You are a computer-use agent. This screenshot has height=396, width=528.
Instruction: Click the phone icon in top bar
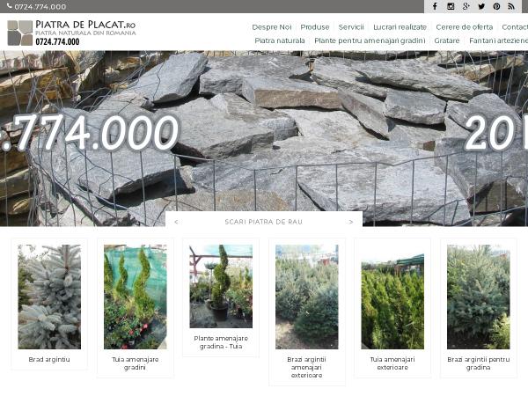coord(10,6)
